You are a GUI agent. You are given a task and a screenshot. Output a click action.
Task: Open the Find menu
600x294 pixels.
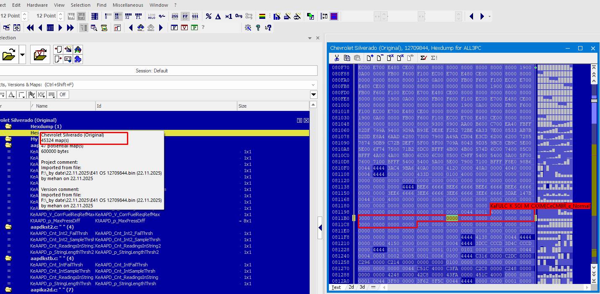point(101,5)
